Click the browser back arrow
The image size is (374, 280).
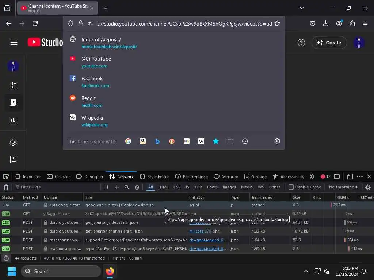pos(9,23)
